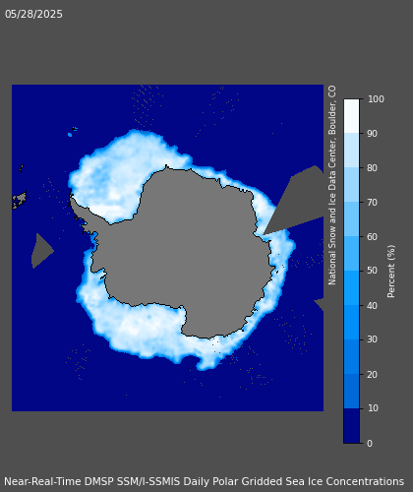Viewport: 413px width, 492px height.
Task: Click the 05/28/2025 date label
Action: (33, 14)
